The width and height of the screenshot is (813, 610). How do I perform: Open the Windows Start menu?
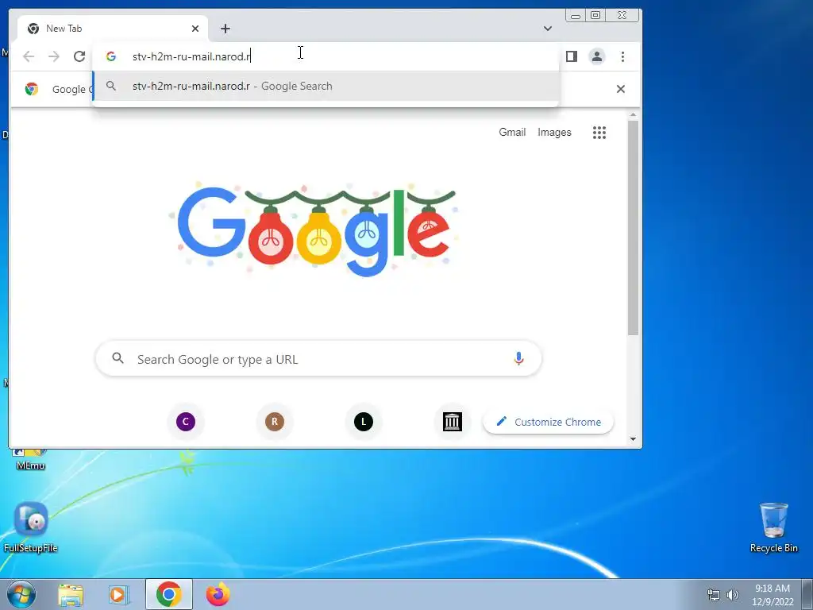coord(21,594)
